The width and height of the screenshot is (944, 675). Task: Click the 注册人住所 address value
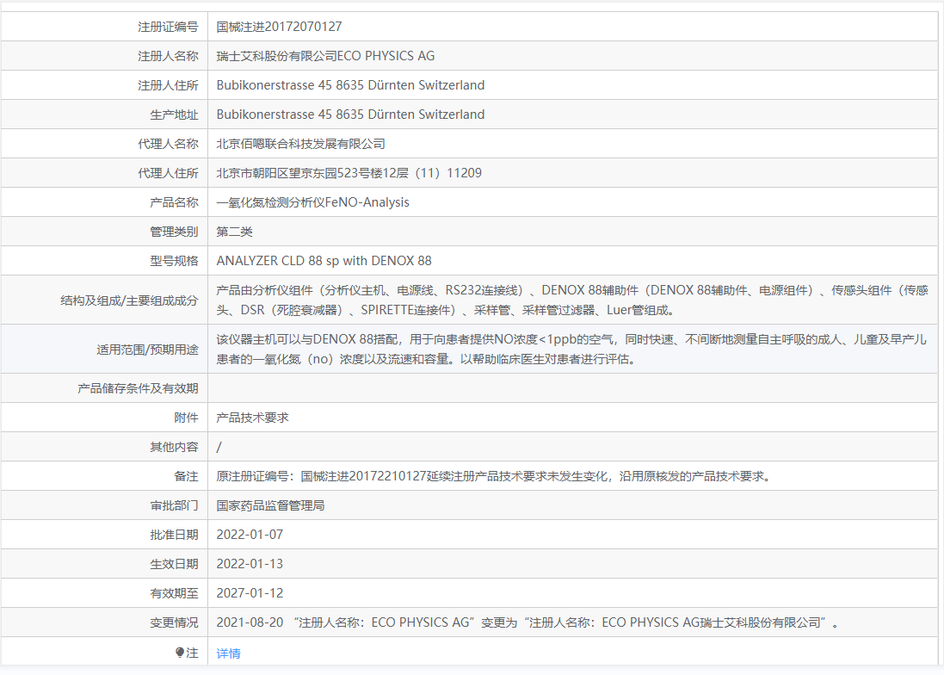coord(350,85)
